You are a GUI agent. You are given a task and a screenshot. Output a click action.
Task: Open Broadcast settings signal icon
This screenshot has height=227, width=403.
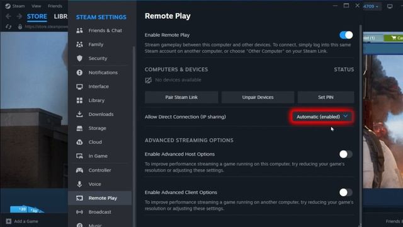click(x=79, y=212)
